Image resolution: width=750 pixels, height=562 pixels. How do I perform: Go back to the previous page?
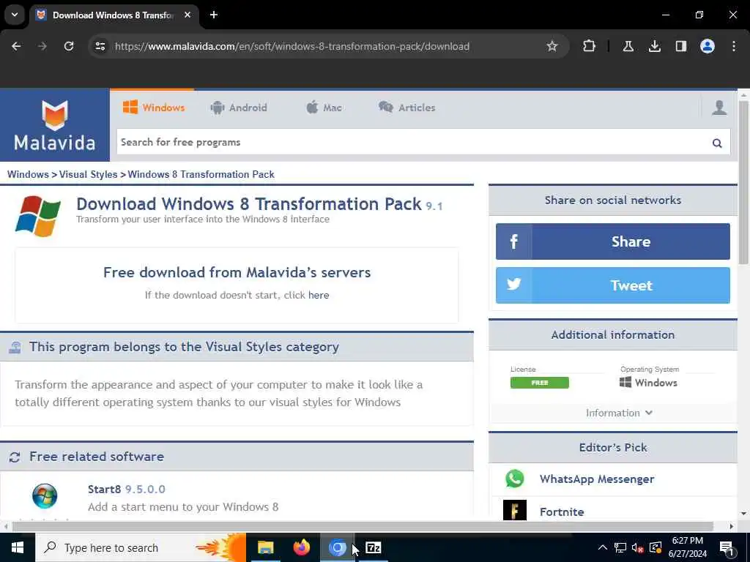(16, 46)
